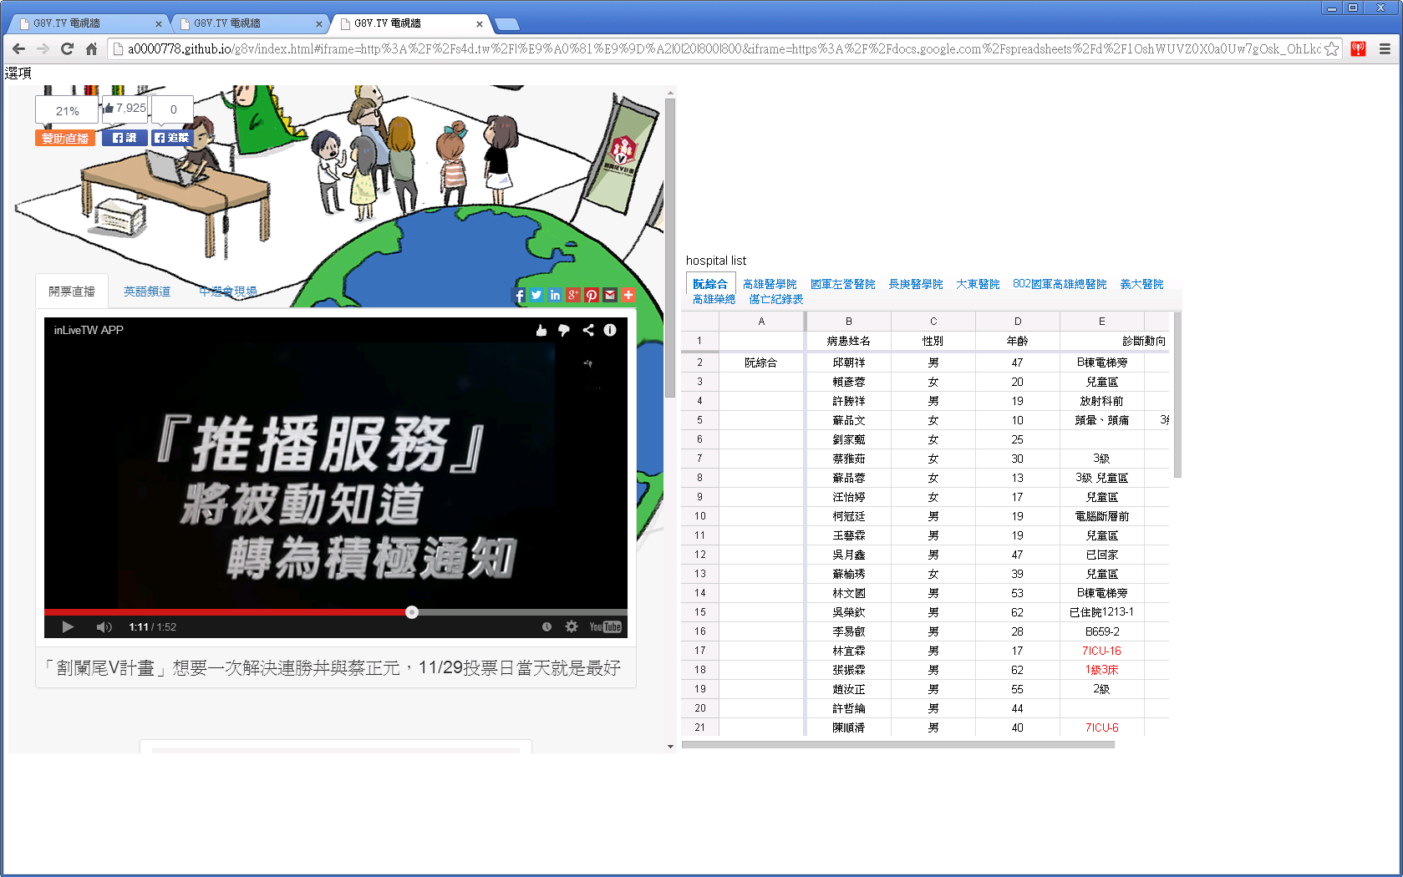Switch to 英語頻道 tab
1403x877 pixels.
[147, 291]
